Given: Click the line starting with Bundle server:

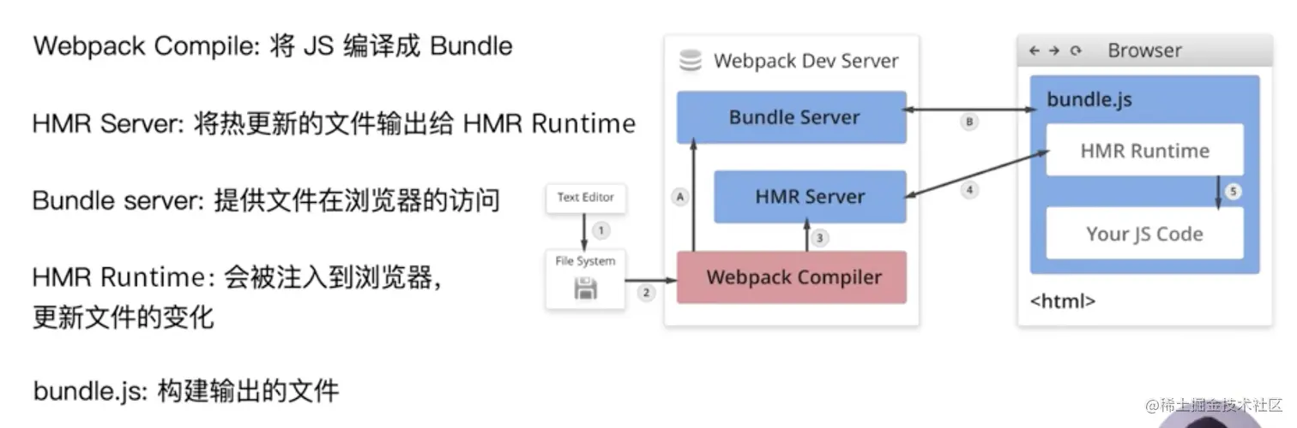Looking at the screenshot, I should click(266, 201).
